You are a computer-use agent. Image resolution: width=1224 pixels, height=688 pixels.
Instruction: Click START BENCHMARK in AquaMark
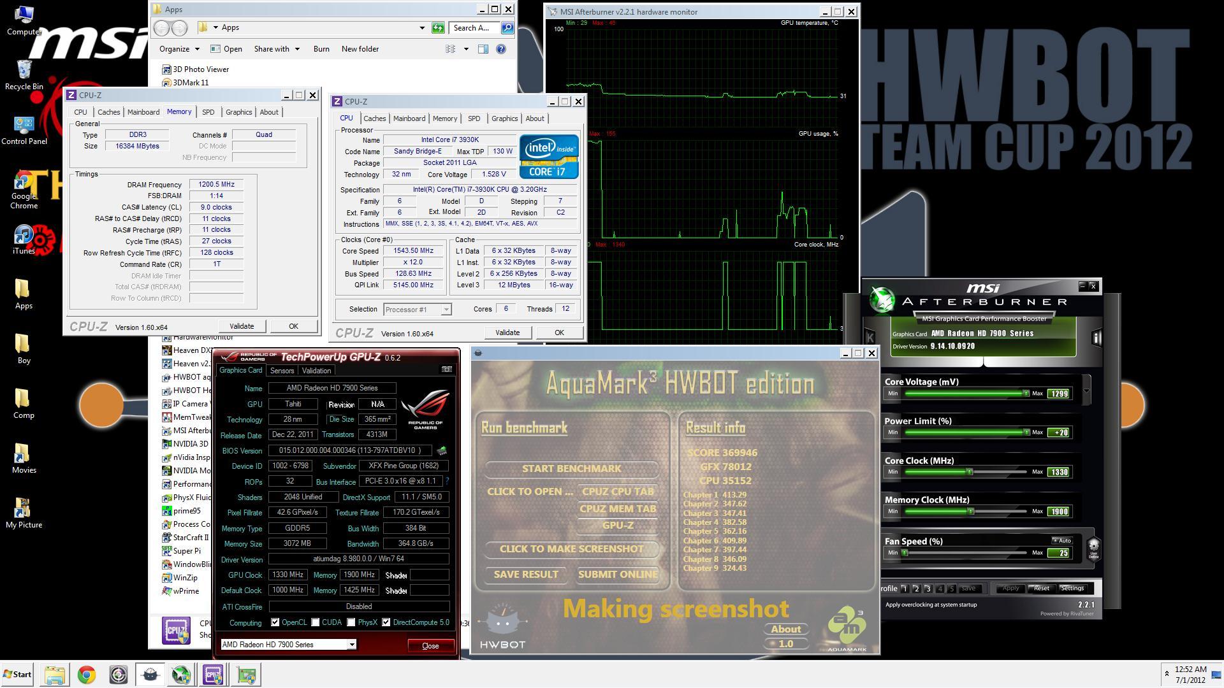click(571, 469)
